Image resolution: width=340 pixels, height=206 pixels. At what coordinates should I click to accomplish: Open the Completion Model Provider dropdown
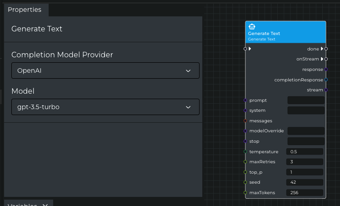coord(105,70)
